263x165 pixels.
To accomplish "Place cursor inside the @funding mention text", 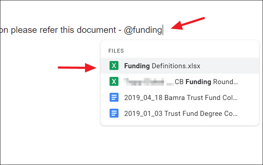I will [x=143, y=30].
